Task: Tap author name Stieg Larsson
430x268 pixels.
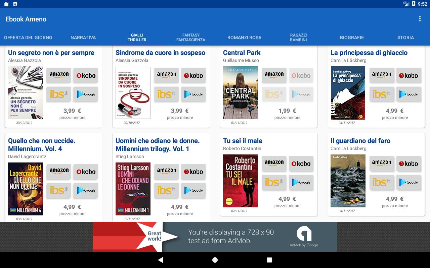Action: (130, 156)
